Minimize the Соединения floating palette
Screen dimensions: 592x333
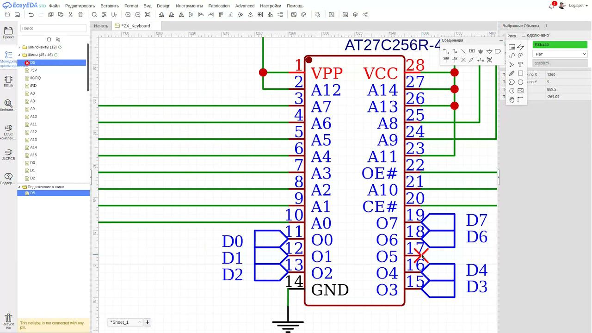click(x=501, y=40)
